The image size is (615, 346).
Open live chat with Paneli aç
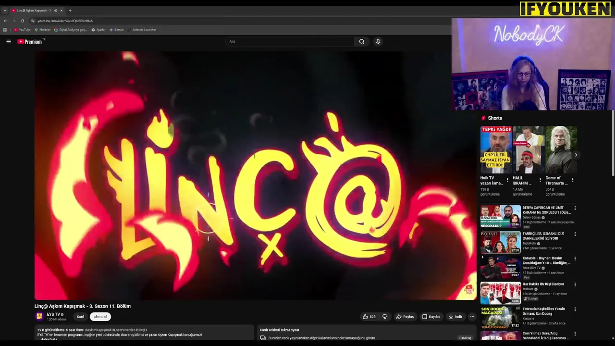[465, 338]
